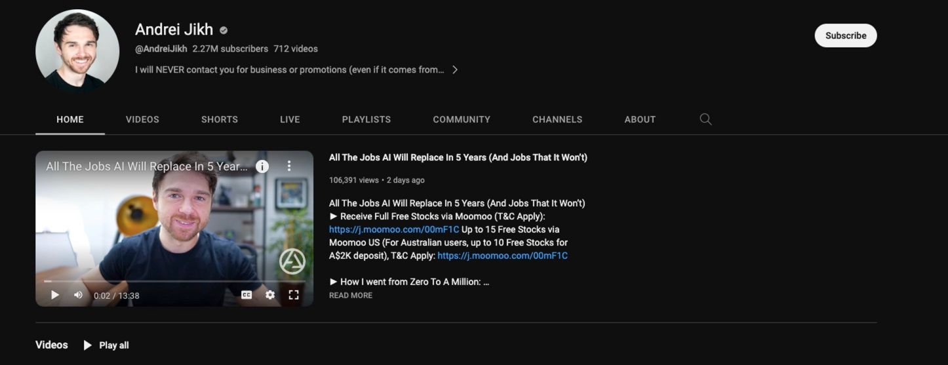Click the info card icon on video
Viewport: 948px width, 365px height.
tap(262, 166)
